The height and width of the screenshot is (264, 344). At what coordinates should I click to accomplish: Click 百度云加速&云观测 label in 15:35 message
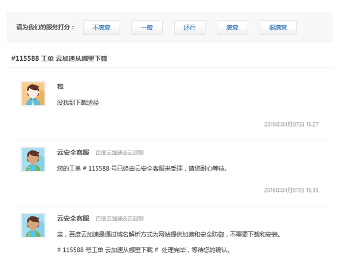tap(119, 153)
